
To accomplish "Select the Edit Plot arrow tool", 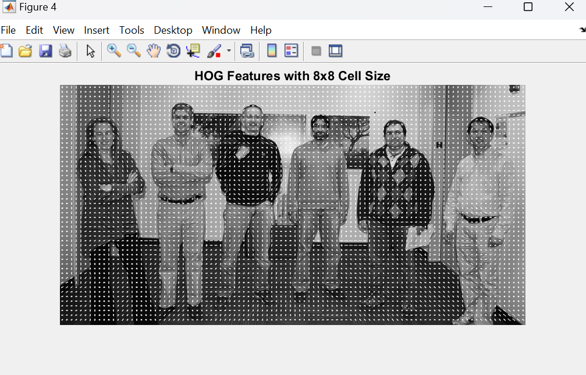I will tap(90, 51).
